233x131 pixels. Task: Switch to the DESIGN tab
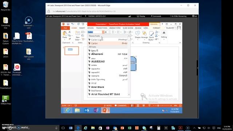tap(90, 28)
